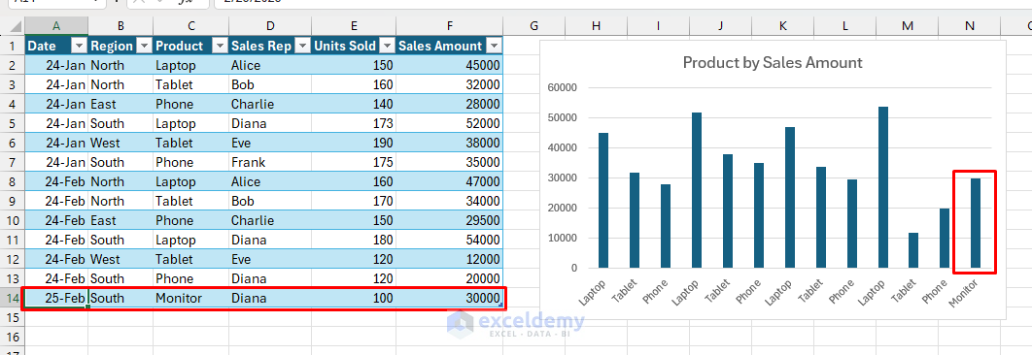Select column C header

pyautogui.click(x=190, y=26)
